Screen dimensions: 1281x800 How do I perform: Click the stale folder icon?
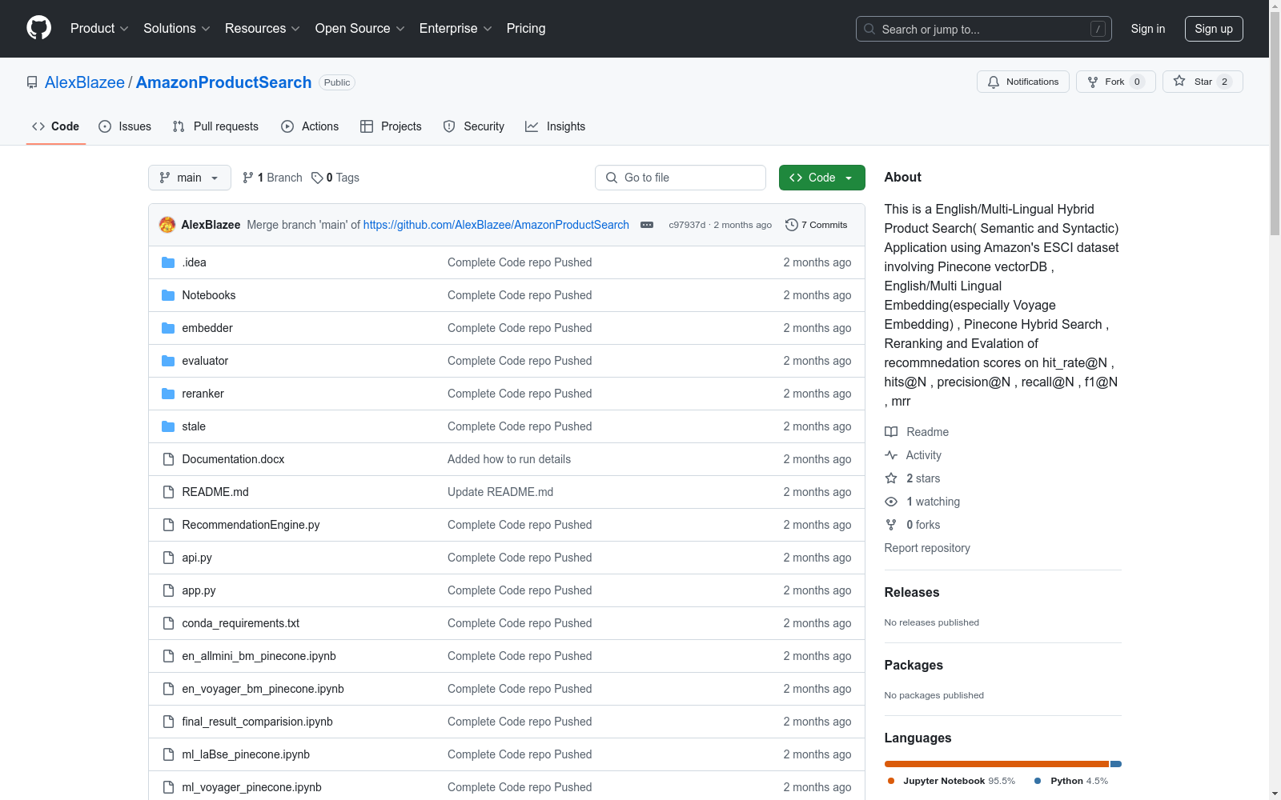[168, 426]
